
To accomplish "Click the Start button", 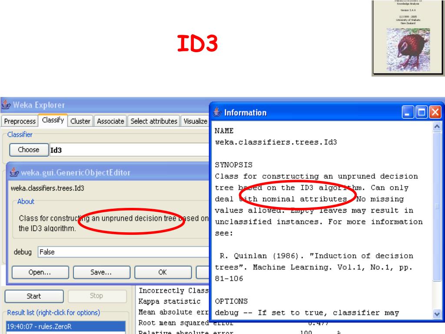I will [34, 296].
